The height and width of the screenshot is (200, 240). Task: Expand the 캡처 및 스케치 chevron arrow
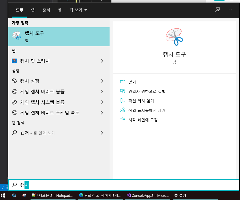(x=102, y=61)
